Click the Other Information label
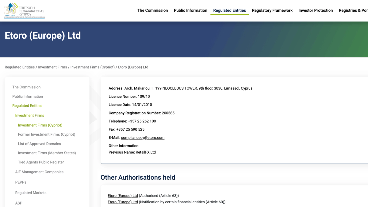The image size is (368, 207). [124, 146]
